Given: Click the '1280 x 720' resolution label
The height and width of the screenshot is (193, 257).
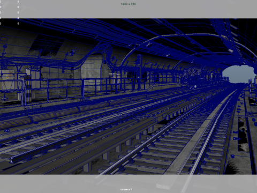Looking at the screenshot, I should pyautogui.click(x=128, y=4).
